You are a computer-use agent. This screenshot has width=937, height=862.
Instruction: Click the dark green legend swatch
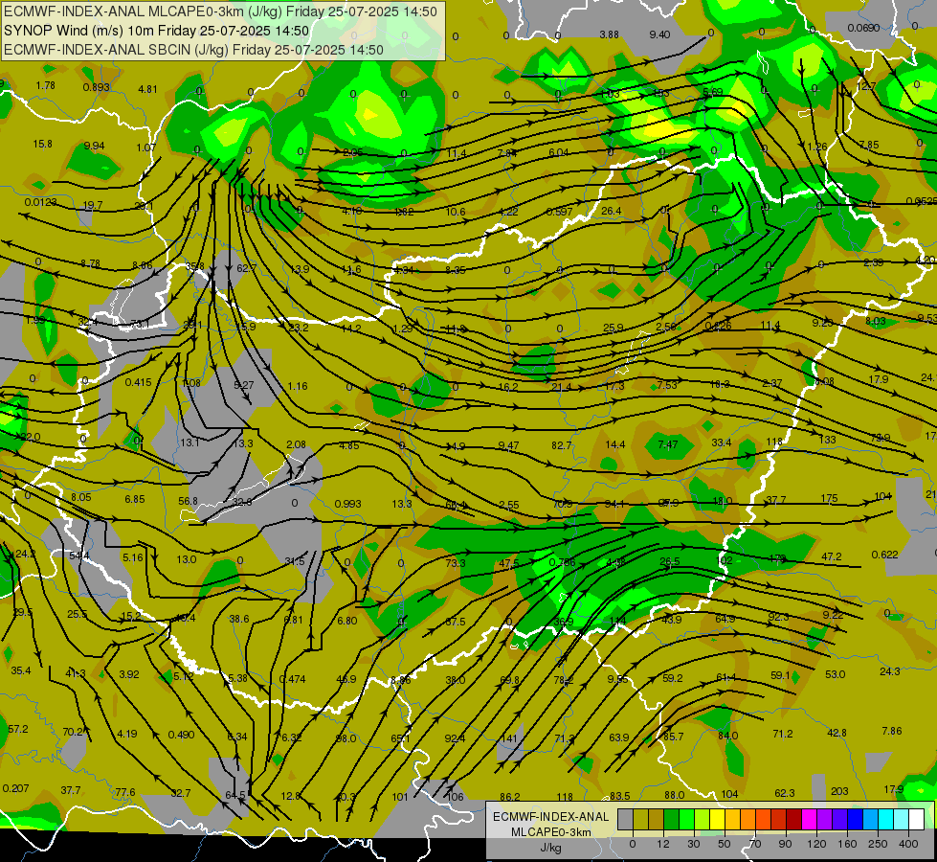672,819
